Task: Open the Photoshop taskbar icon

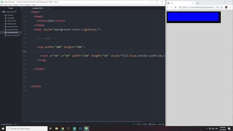Action: point(80,128)
